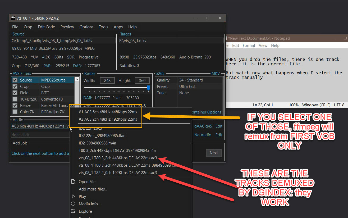Click the Width input field showing 848
The width and height of the screenshot is (348, 218).
point(107,80)
